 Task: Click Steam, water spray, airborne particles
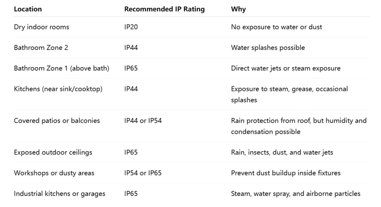(x=296, y=194)
